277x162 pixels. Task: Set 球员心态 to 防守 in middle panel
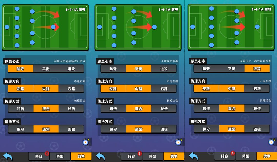pyautogui.click(x=113, y=69)
